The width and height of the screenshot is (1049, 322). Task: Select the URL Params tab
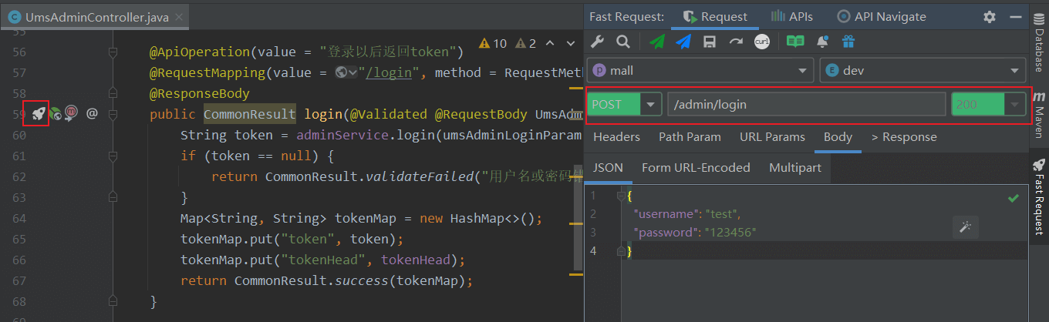click(772, 137)
